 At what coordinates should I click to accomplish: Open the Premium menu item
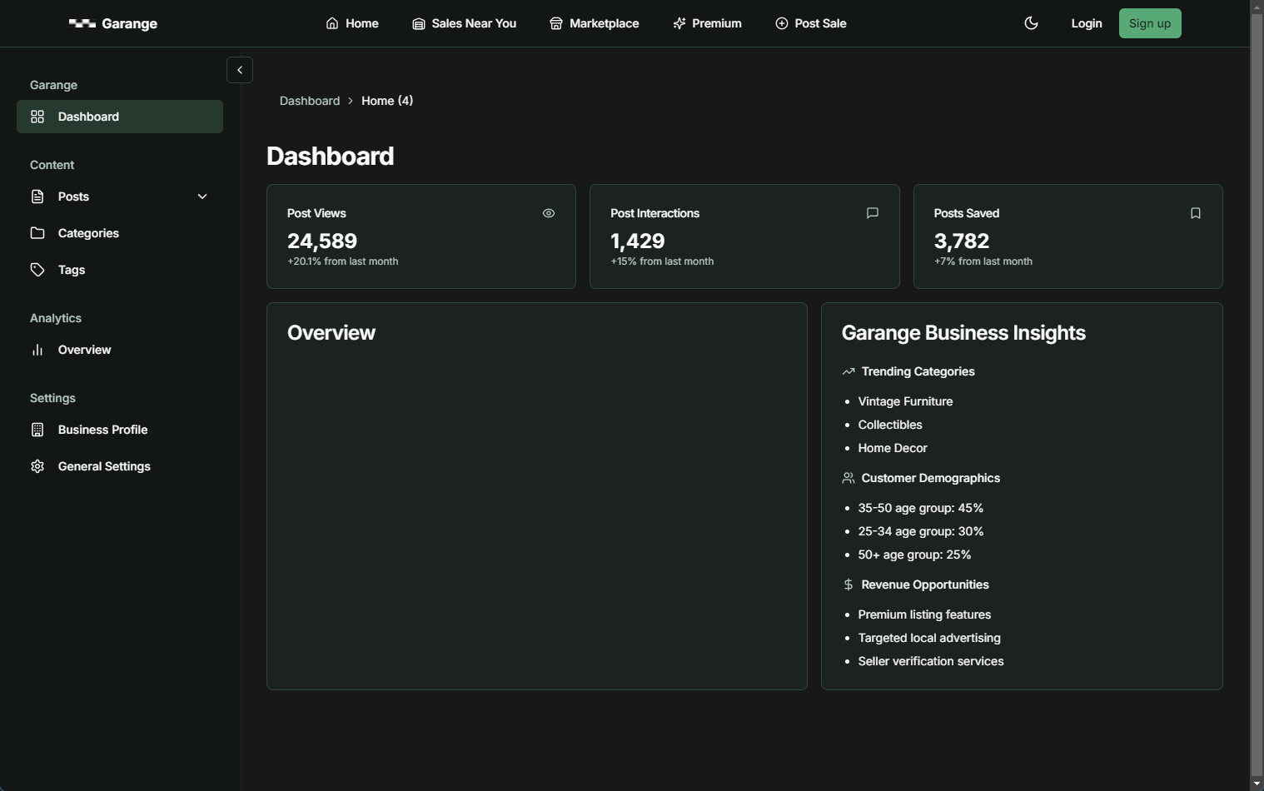point(707,23)
